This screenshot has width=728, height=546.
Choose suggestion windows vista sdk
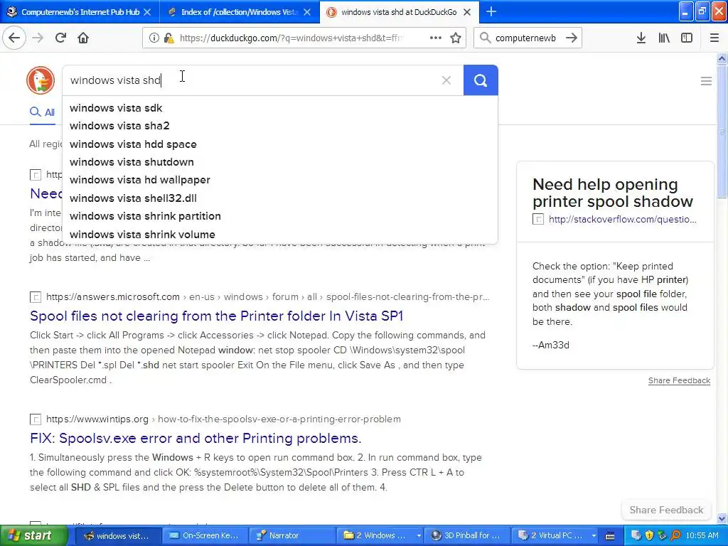pyautogui.click(x=280, y=108)
